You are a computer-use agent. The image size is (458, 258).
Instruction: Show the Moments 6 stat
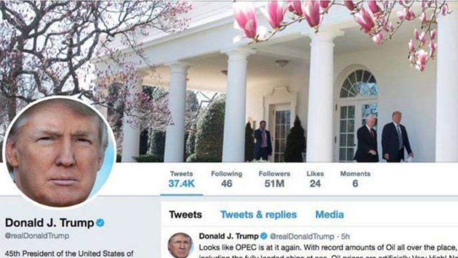pyautogui.click(x=355, y=179)
